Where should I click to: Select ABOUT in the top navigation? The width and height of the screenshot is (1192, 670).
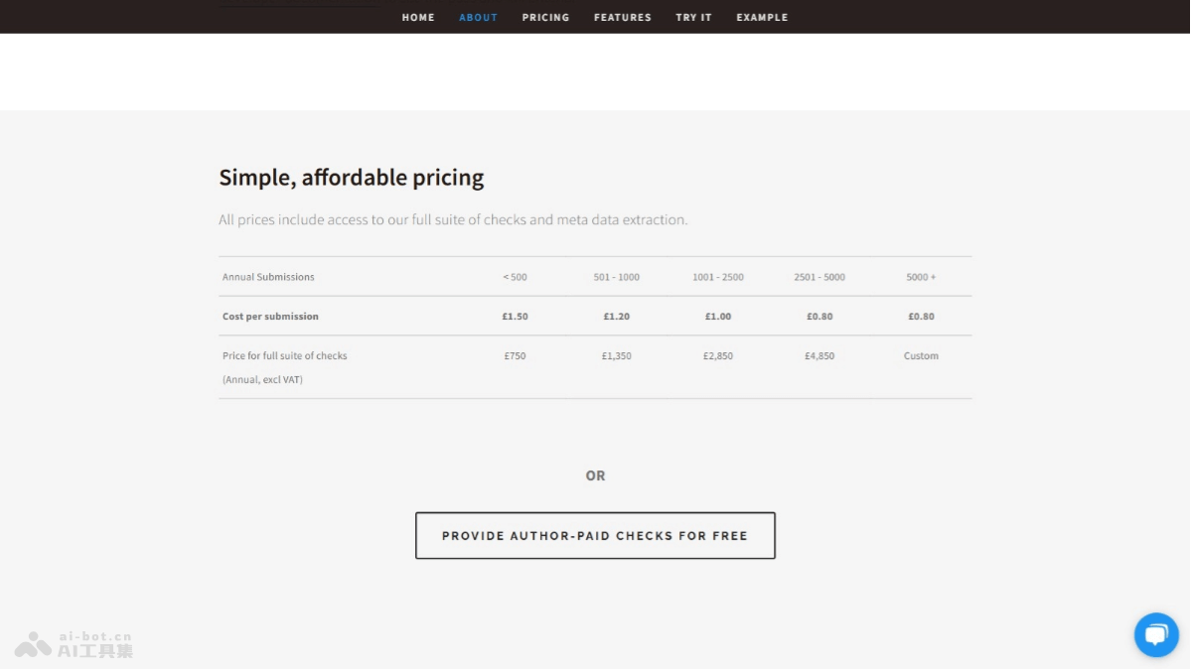click(478, 17)
